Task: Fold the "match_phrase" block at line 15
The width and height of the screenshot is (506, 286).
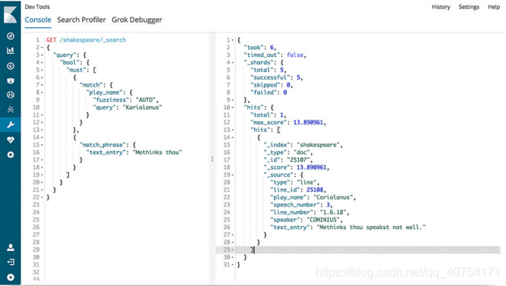Action: coord(42,145)
